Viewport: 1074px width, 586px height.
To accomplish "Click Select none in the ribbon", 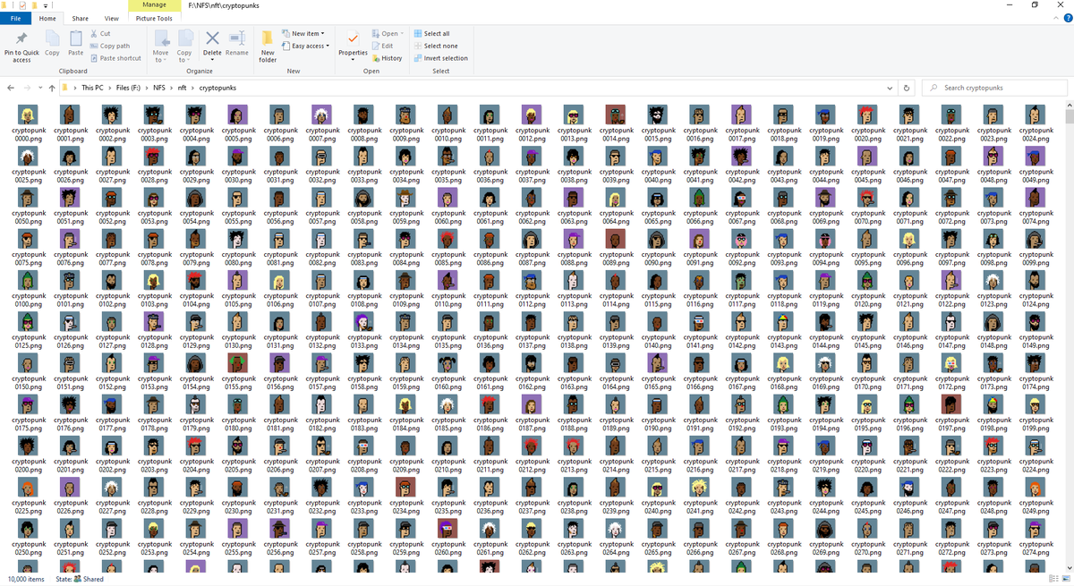I will (x=435, y=46).
